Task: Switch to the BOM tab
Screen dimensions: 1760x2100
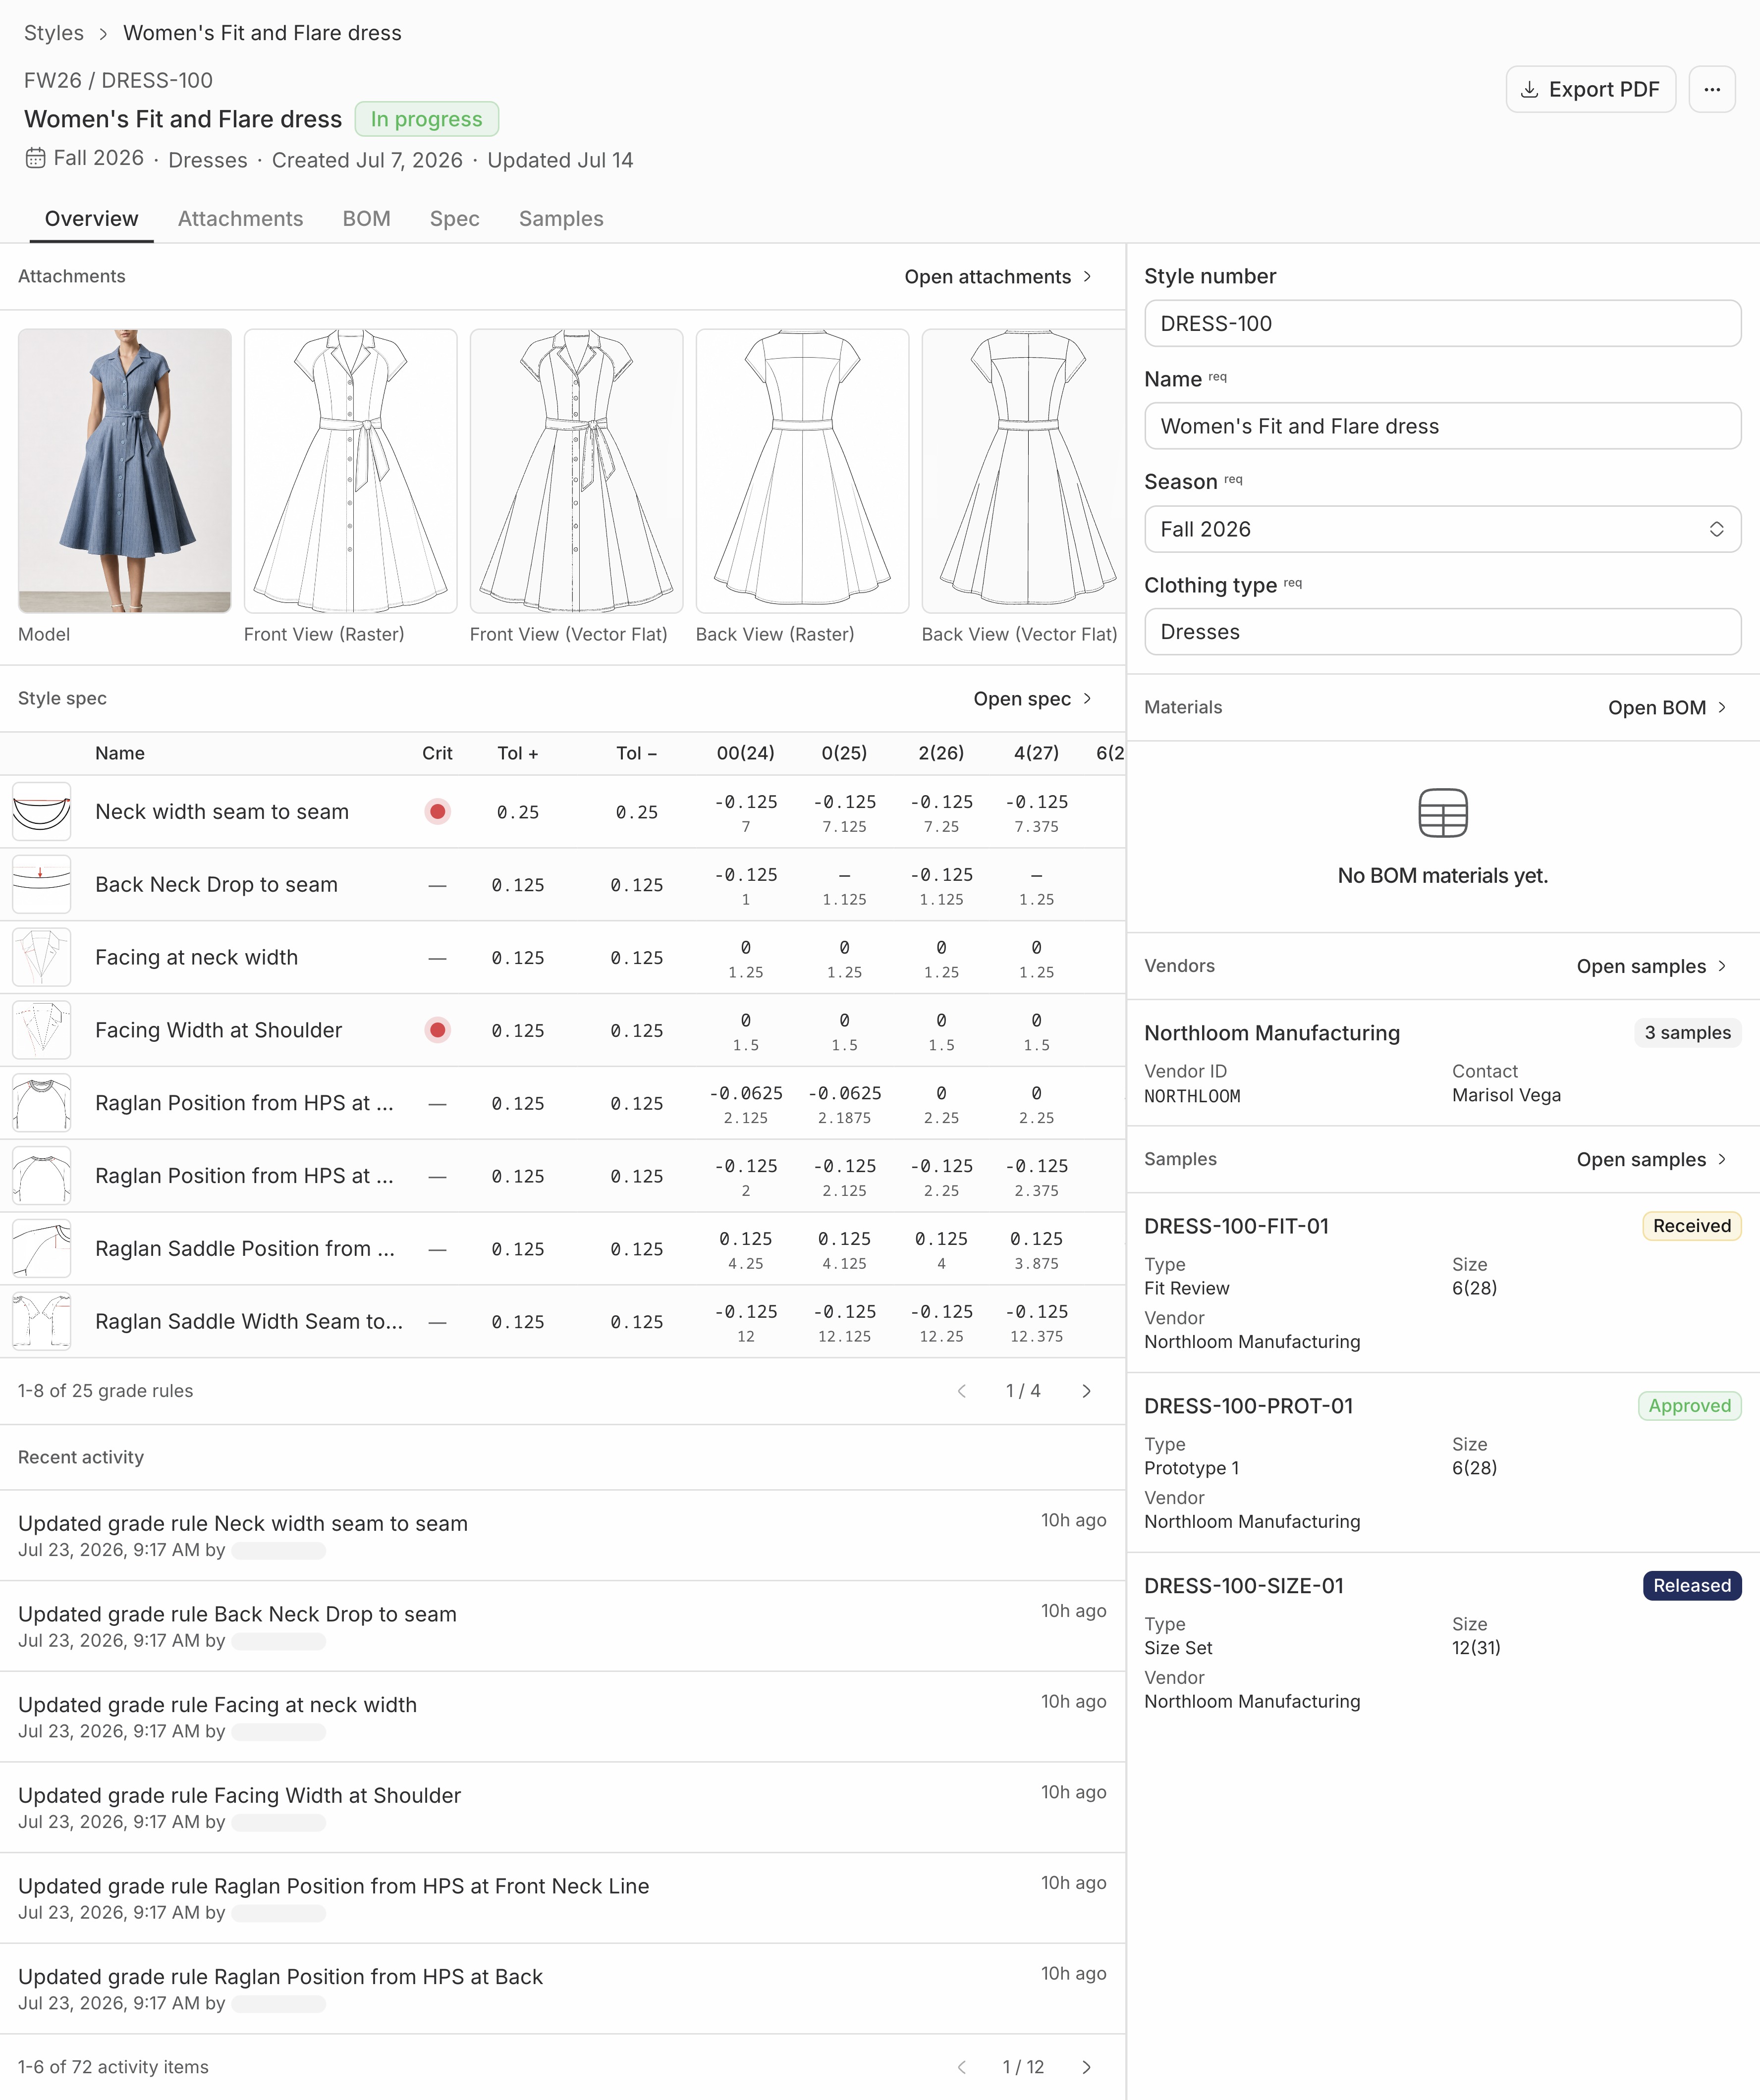Action: 366,219
